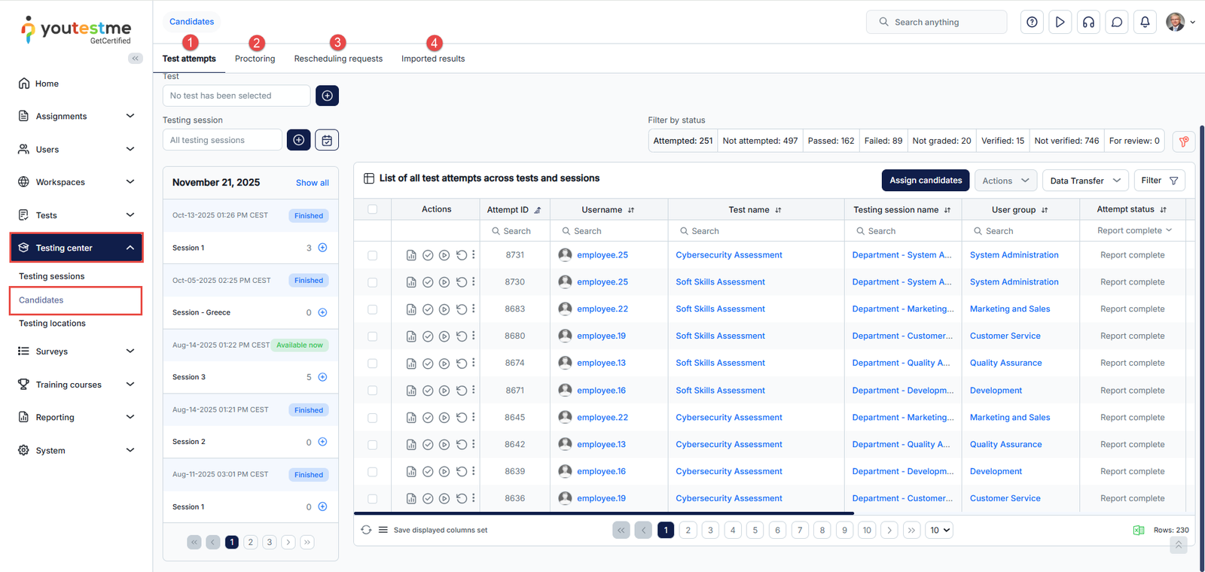
Task: Click the calendar icon beside testing sessions
Action: point(327,140)
